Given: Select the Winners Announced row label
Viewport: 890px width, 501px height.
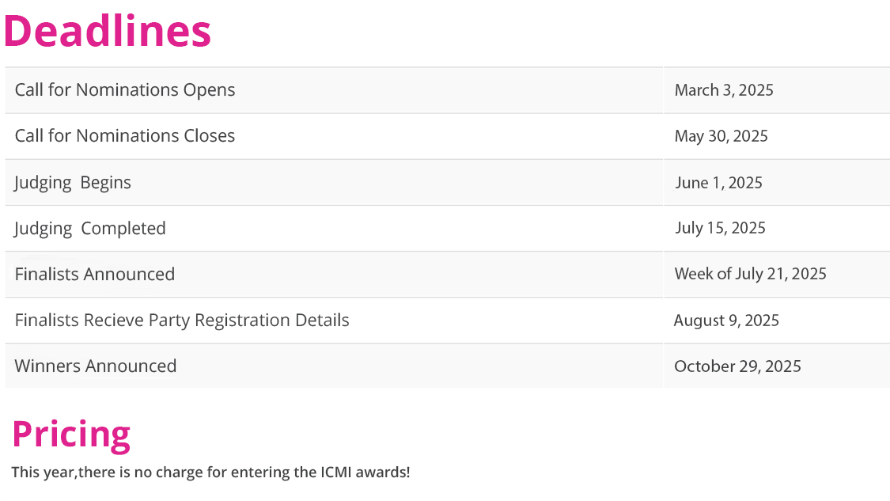Looking at the screenshot, I should [x=96, y=366].
